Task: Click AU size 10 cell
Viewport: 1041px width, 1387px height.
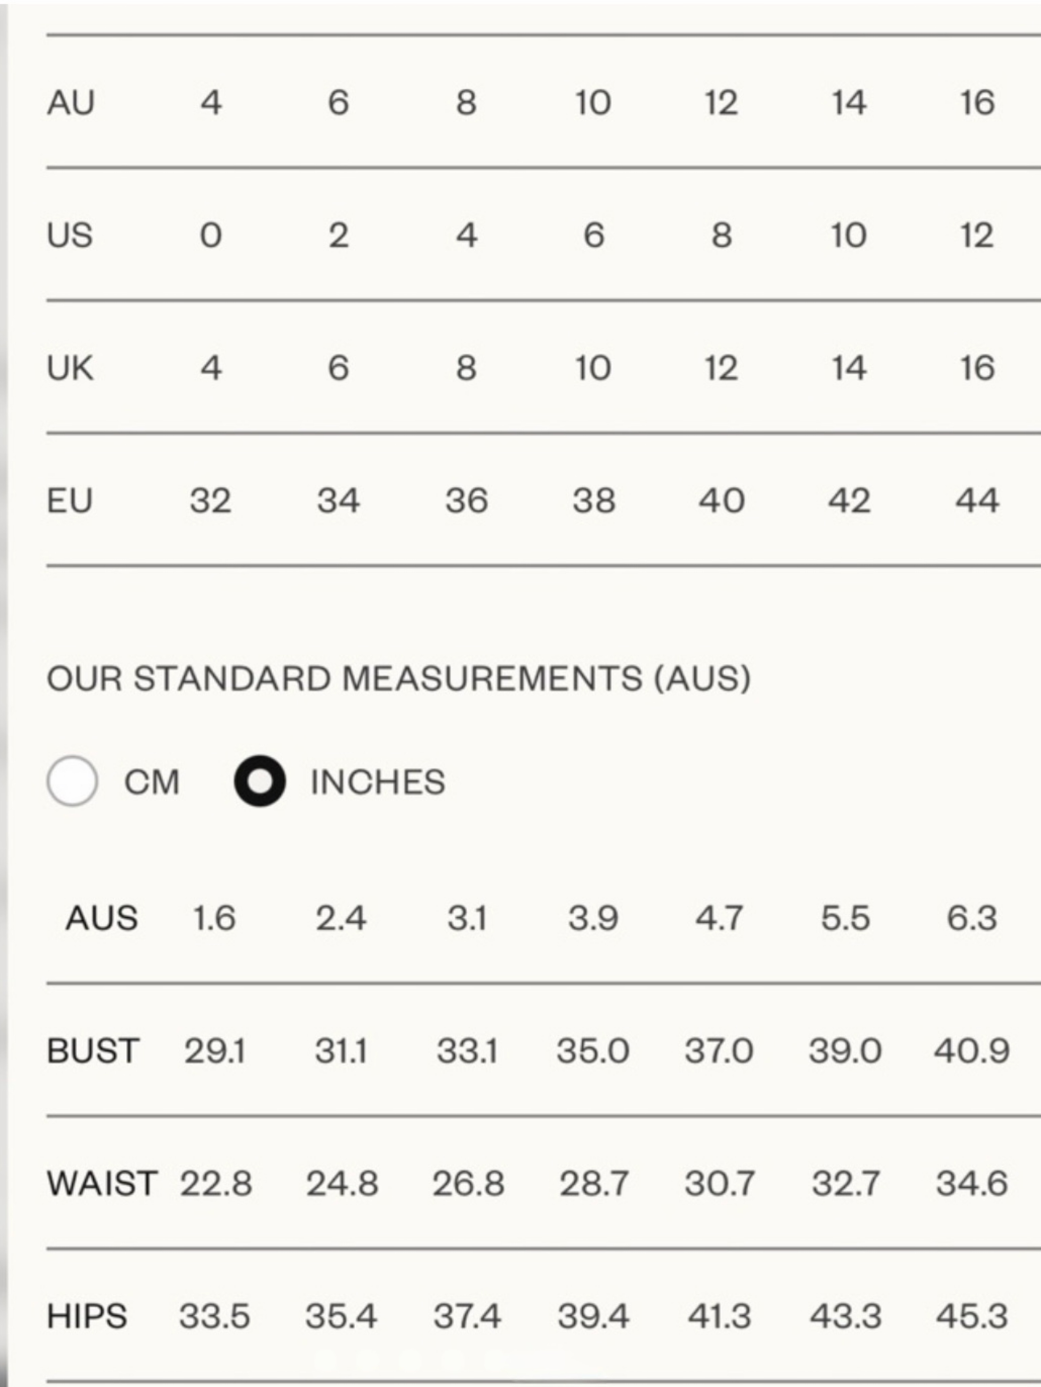Action: [593, 102]
